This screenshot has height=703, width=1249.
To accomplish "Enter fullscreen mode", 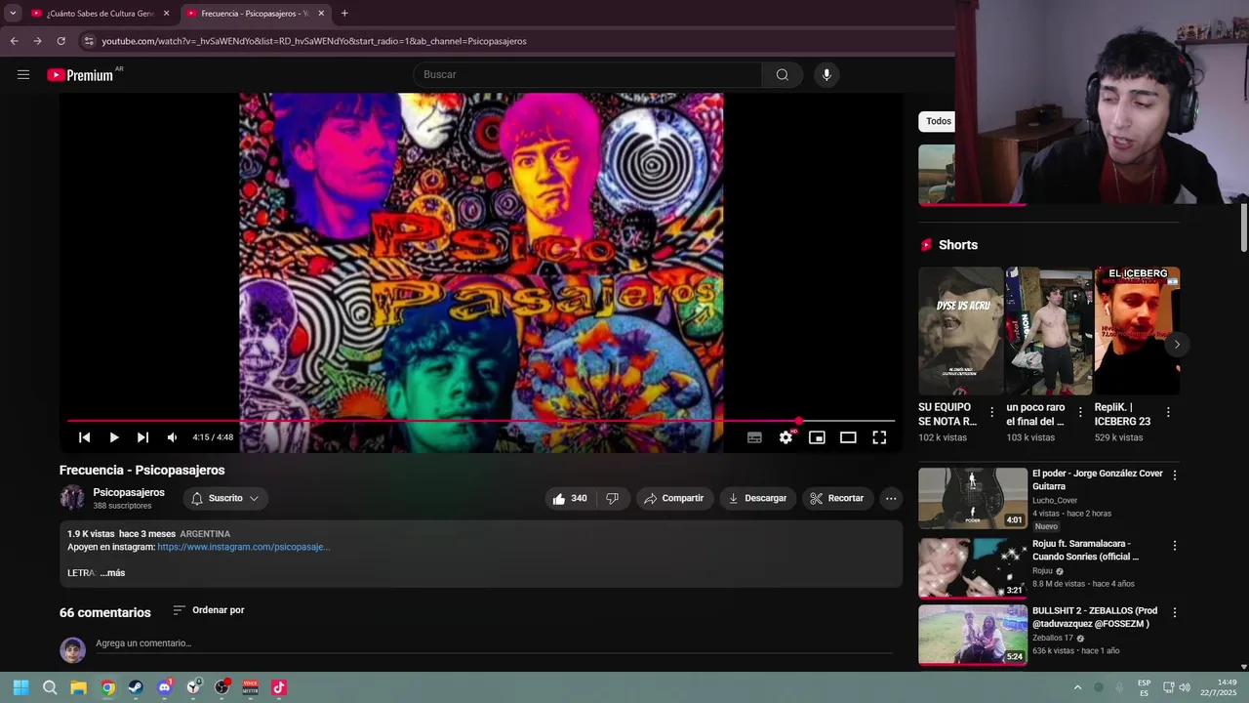I will point(879,437).
